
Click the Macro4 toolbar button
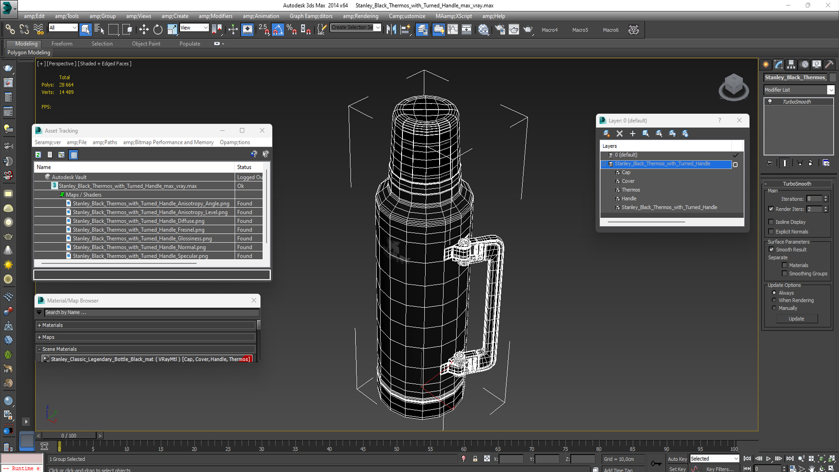(x=549, y=30)
